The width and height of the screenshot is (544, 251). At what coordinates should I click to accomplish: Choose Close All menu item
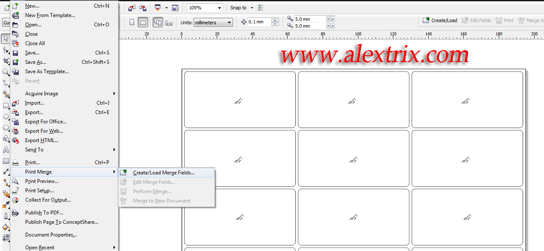point(64,43)
